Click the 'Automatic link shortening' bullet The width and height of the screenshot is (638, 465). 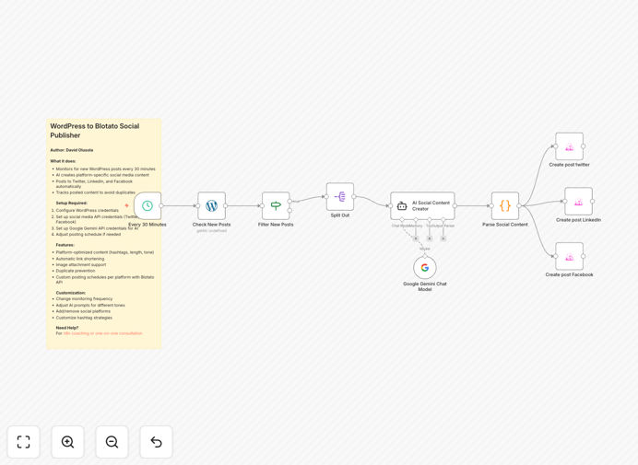(x=80, y=259)
